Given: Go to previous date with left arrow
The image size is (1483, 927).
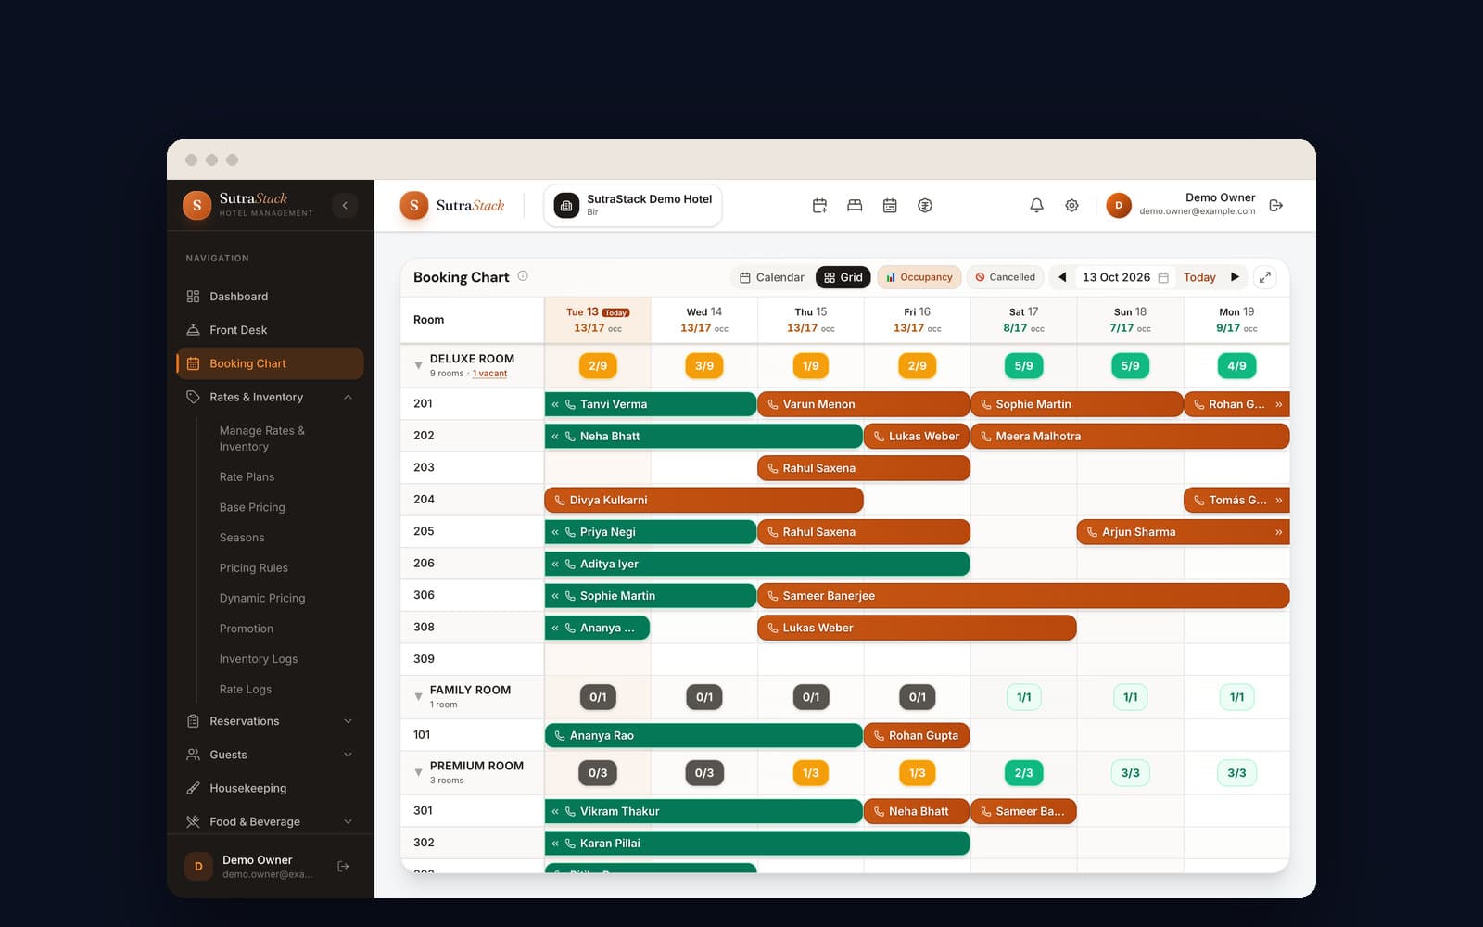Looking at the screenshot, I should point(1062,277).
